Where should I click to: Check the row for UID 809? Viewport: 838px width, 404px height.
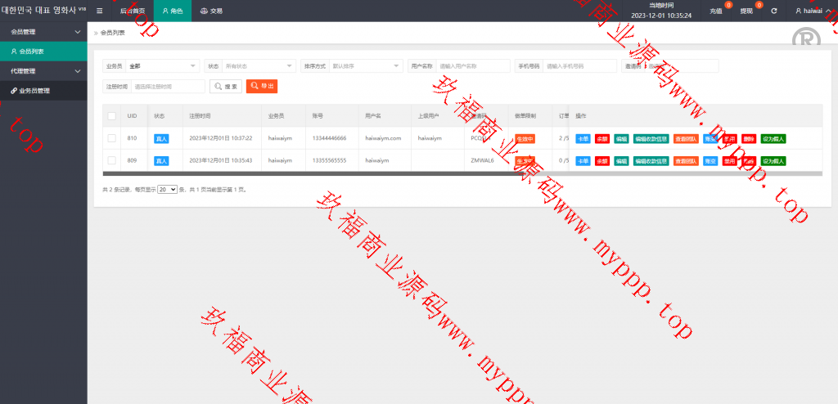pyautogui.click(x=111, y=160)
